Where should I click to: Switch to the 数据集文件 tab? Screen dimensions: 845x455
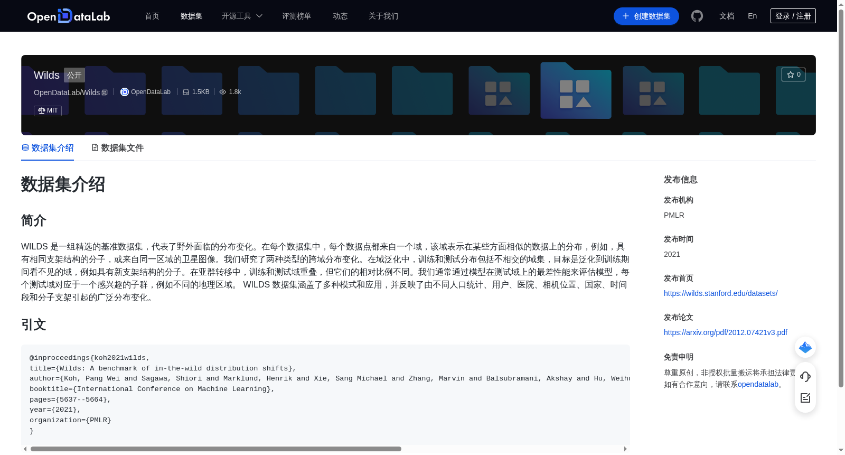click(x=118, y=148)
